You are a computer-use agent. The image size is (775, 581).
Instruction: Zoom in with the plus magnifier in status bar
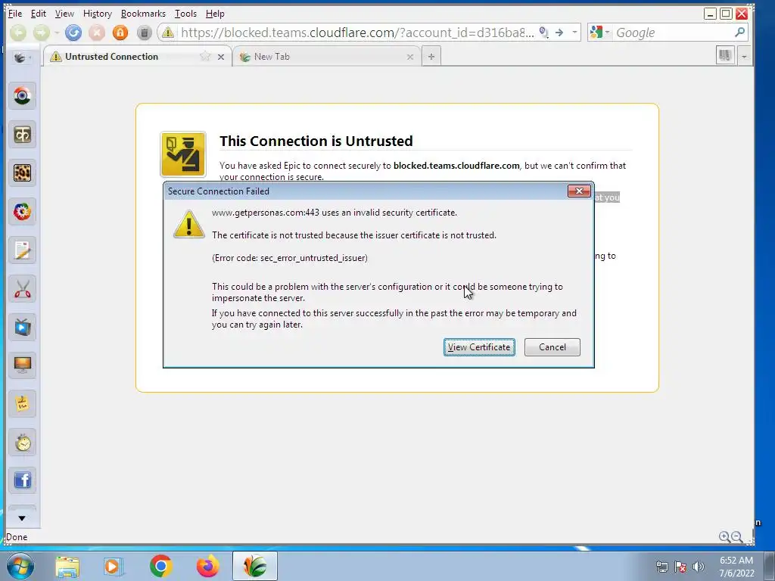coord(724,537)
